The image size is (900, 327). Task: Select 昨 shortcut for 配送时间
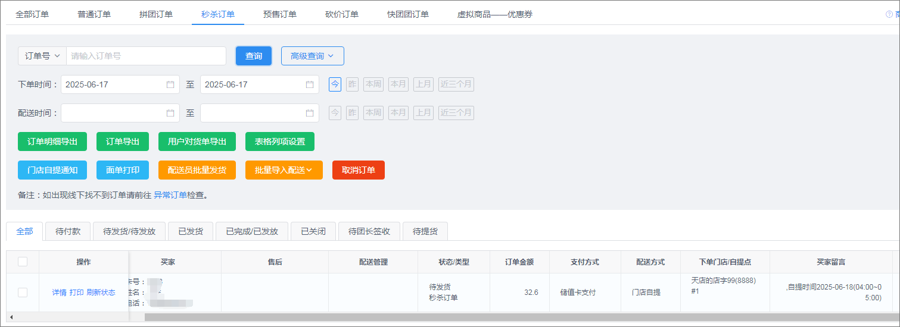pos(353,113)
